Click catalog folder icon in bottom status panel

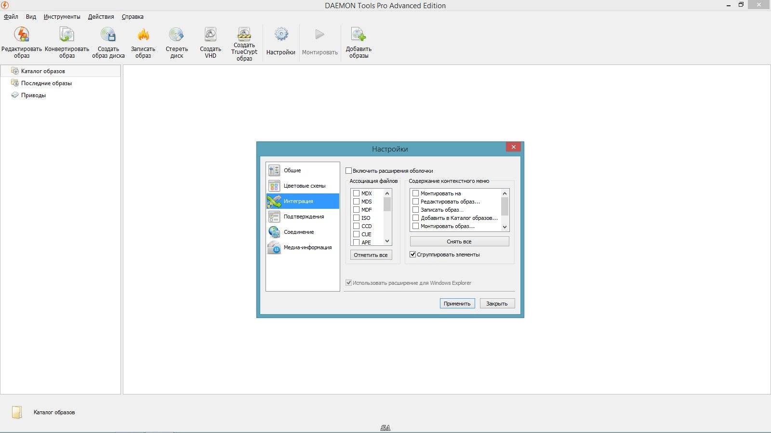pos(17,412)
